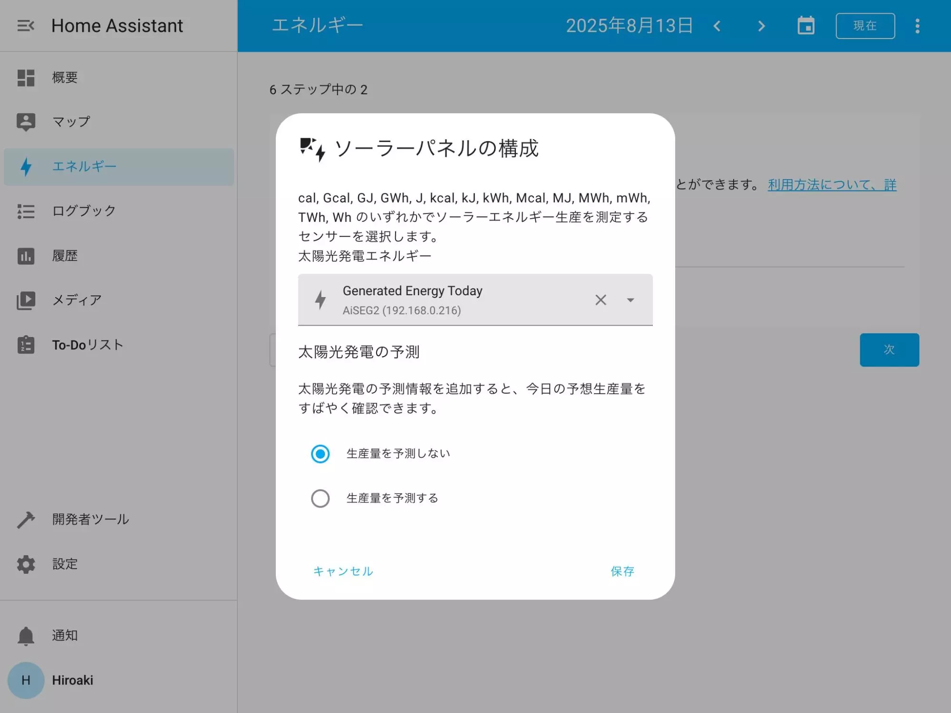Click the Home Assistant title

click(x=117, y=26)
